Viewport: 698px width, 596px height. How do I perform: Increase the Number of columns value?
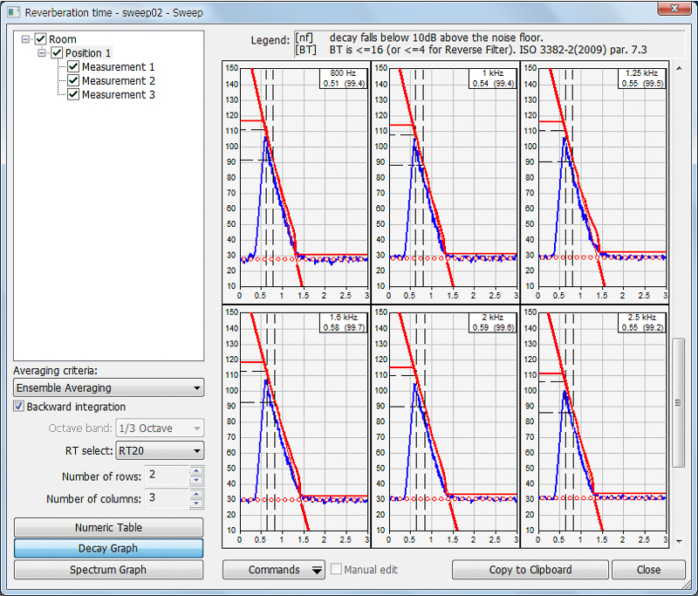pyautogui.click(x=196, y=494)
